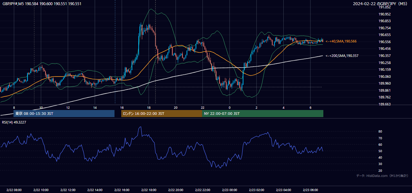The image size is (412, 193).
Task: Click the 190.258 price axis label
Action: tap(385, 63)
